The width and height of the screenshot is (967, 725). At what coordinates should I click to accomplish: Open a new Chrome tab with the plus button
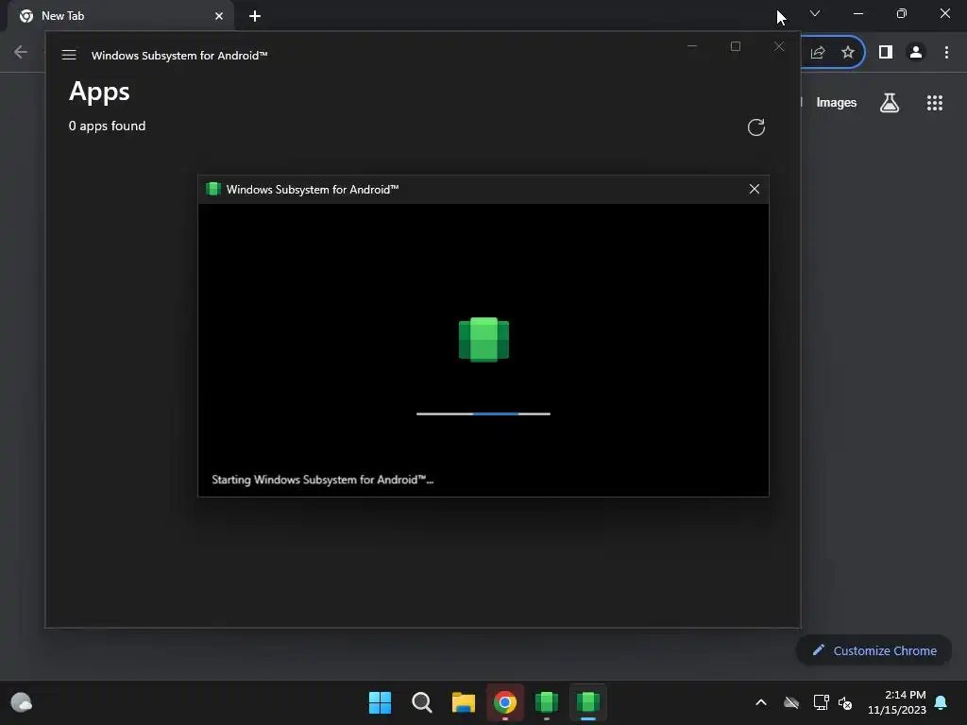pos(255,16)
